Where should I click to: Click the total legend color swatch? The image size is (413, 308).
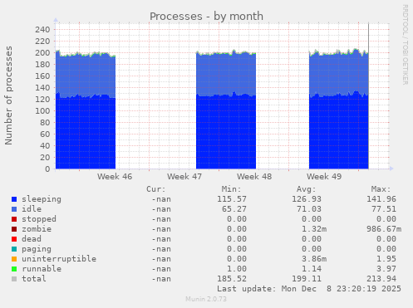coord(14,279)
